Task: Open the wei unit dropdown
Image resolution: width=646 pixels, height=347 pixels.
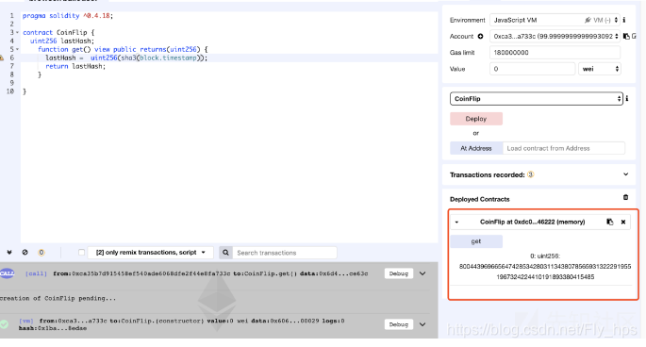Action: [x=600, y=69]
